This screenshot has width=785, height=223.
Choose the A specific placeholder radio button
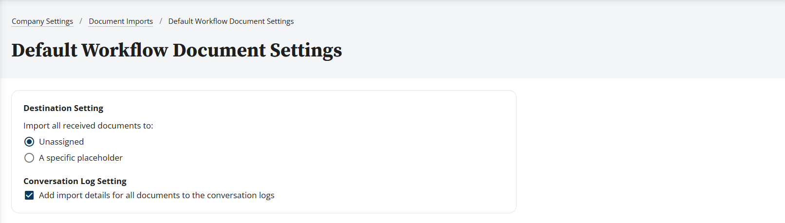tap(29, 158)
